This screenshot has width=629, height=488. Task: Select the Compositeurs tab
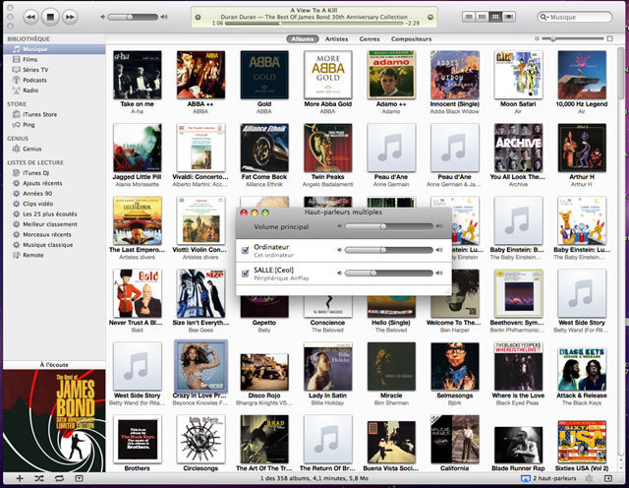tap(411, 39)
